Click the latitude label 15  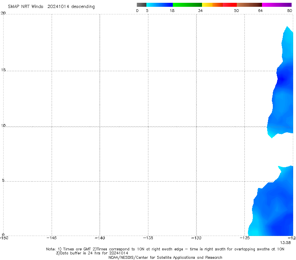[x=3, y=70]
